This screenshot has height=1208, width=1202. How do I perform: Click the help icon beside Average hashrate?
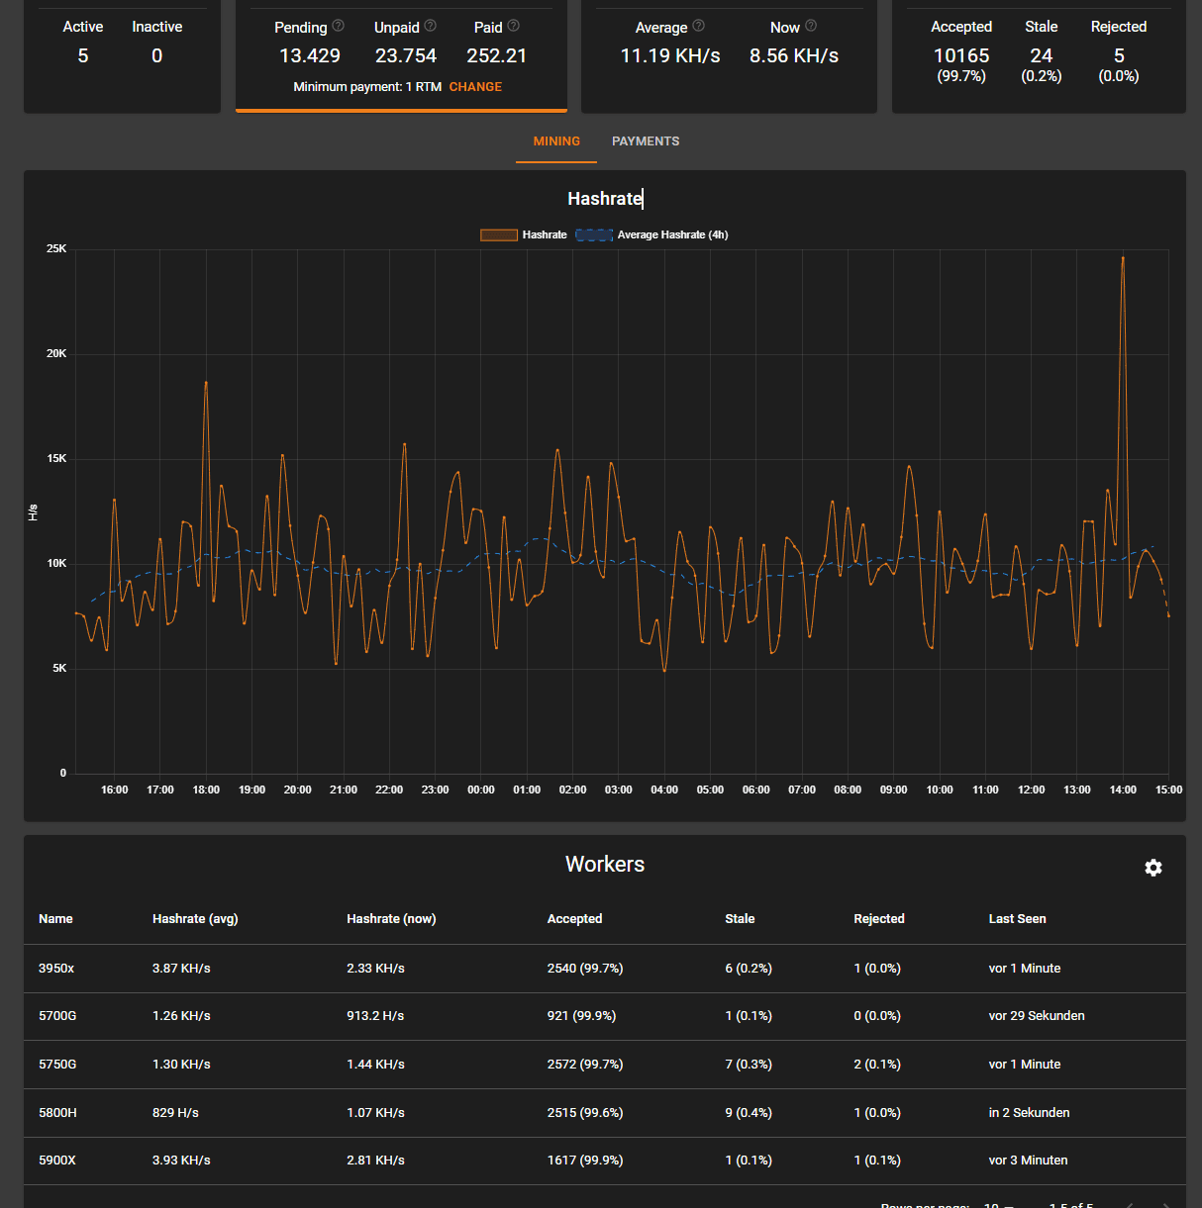click(699, 26)
